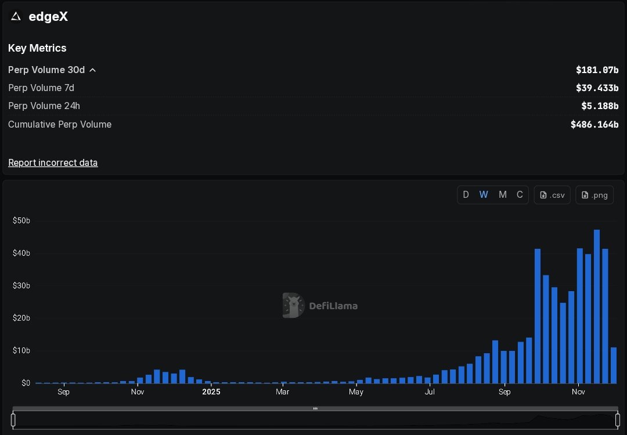This screenshot has height=435, width=627.
Task: Click the file icon inside the .csv button
Action: [542, 195]
